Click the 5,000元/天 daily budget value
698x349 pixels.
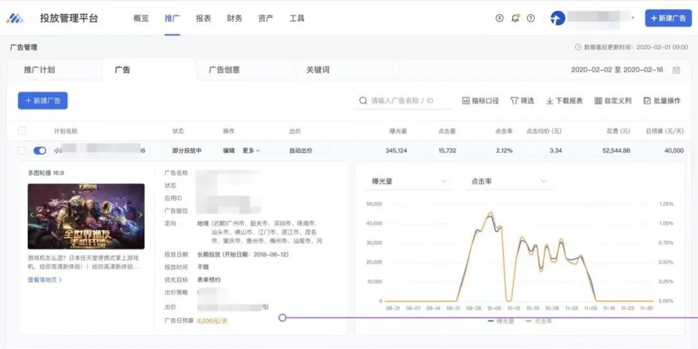[x=212, y=321]
